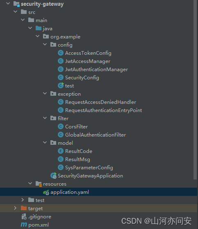Collapse the exception package node
198x229 pixels.
pos(45,93)
